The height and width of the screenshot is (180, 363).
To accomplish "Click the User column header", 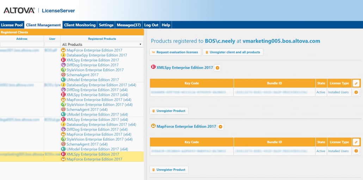I will click(52, 39).
